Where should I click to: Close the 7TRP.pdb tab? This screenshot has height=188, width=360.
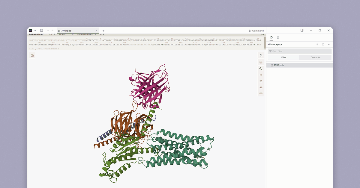point(96,31)
